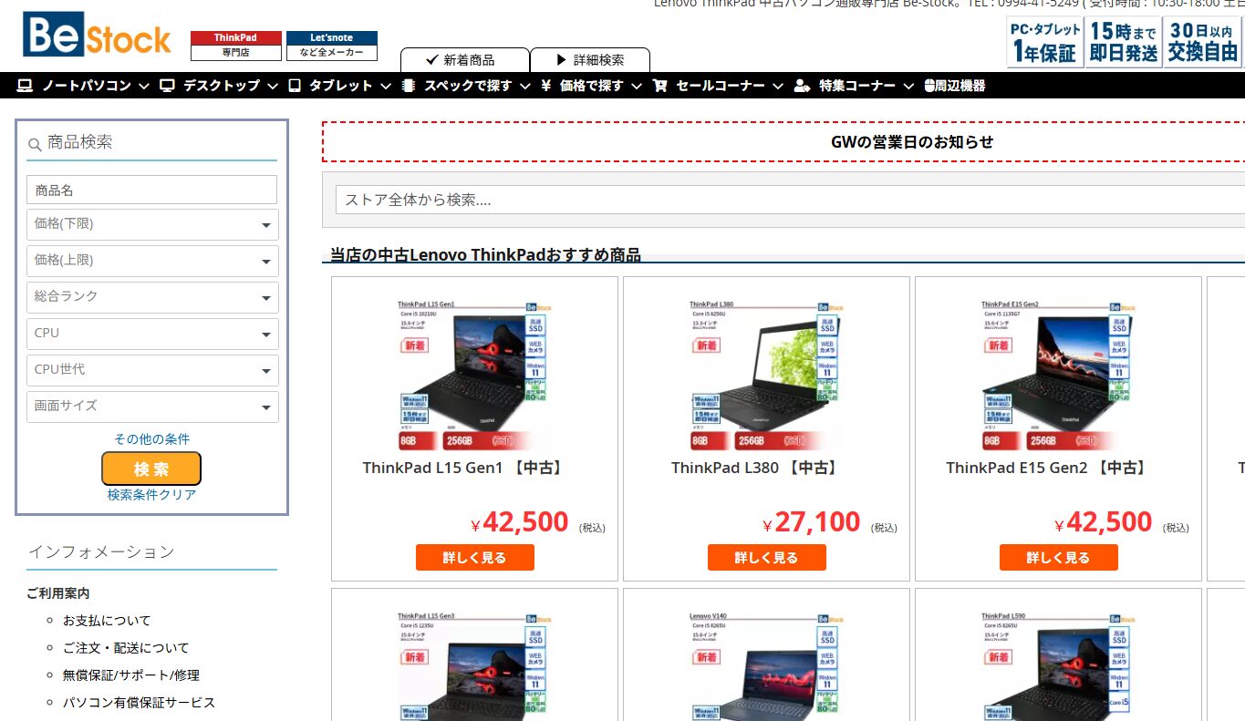Open the ご注文・配送について link
Image resolution: width=1245 pixels, height=721 pixels.
click(126, 648)
